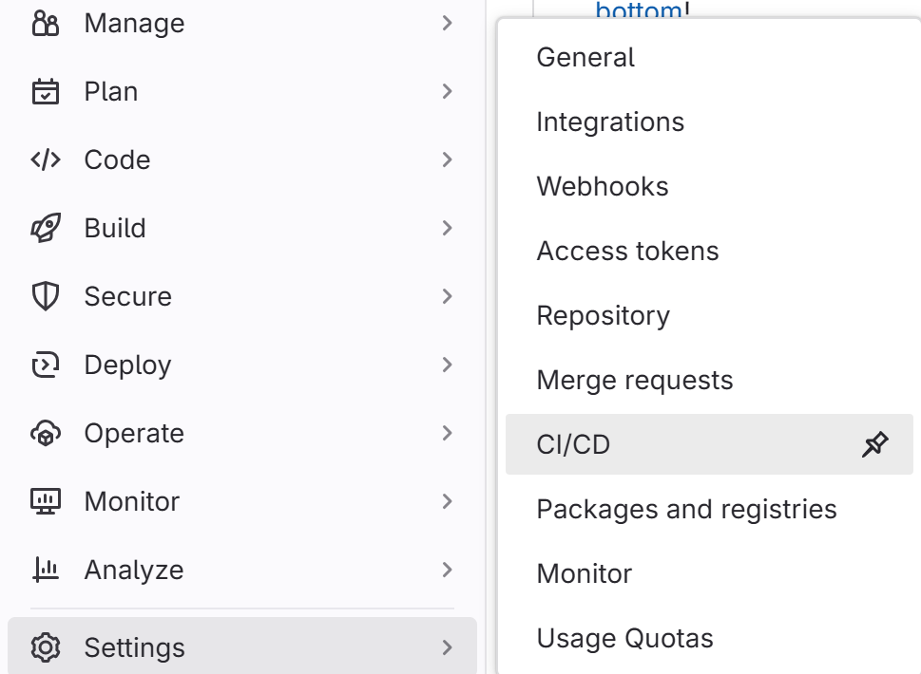Select Packages and registries settings
Image resolution: width=921 pixels, height=674 pixels.
point(686,509)
